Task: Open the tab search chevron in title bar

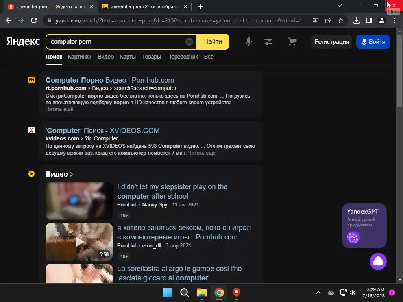Action: point(340,6)
